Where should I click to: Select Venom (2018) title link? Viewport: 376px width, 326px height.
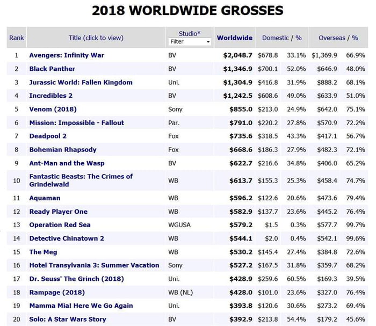tap(53, 110)
